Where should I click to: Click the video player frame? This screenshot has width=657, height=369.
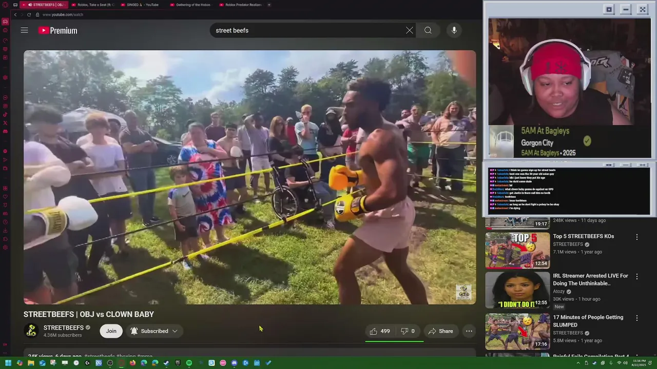tap(249, 177)
